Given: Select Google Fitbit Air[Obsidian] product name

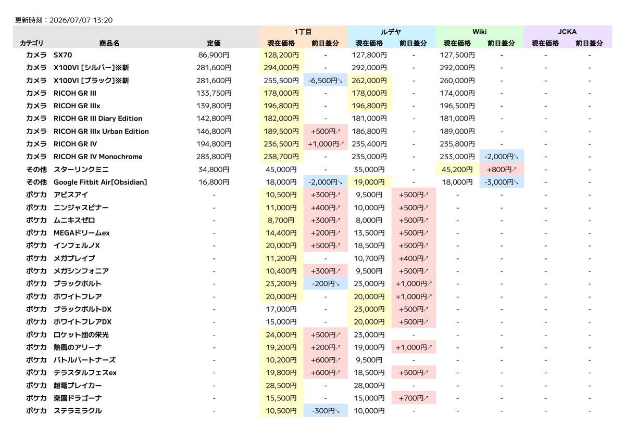Looking at the screenshot, I should [100, 182].
